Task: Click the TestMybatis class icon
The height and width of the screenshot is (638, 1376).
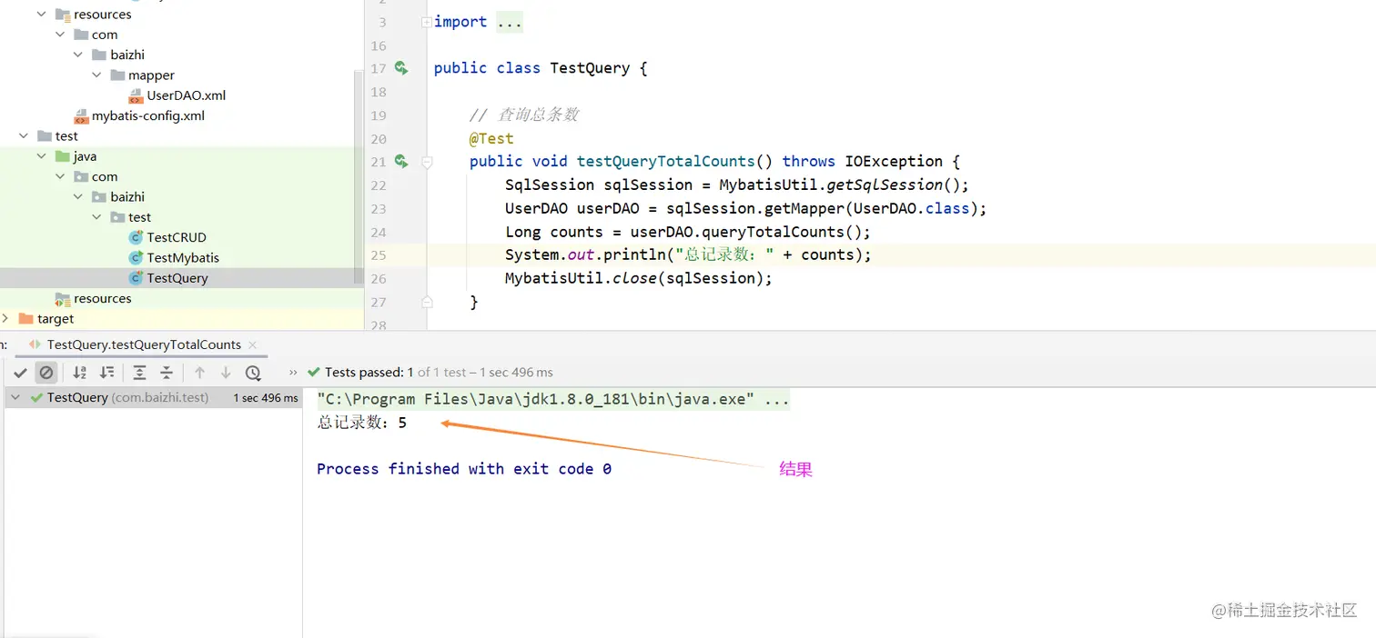Action: pos(137,258)
